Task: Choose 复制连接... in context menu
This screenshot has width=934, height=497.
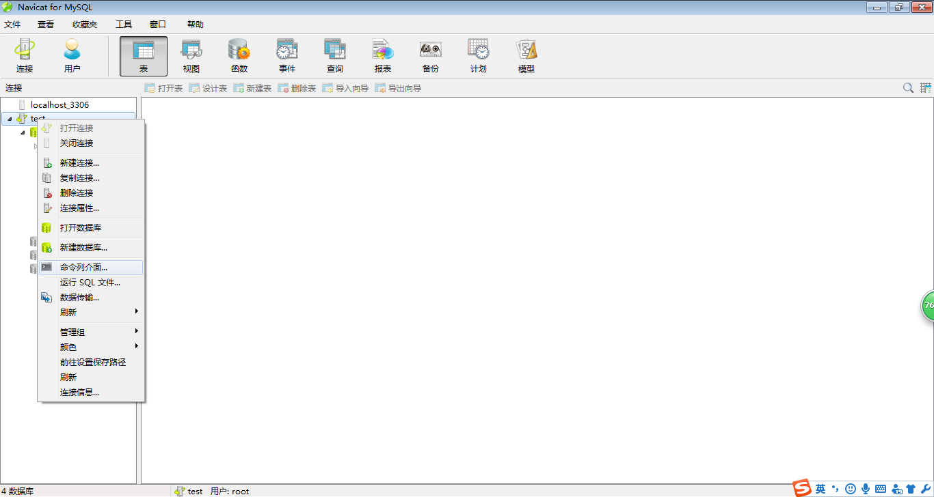Action: (x=91, y=178)
